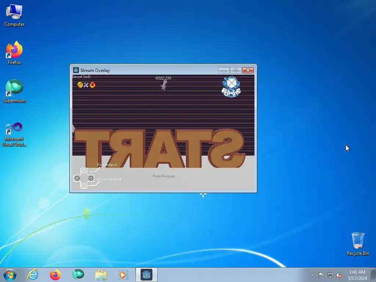Minimize the Stream Overlay window

pyautogui.click(x=224, y=70)
